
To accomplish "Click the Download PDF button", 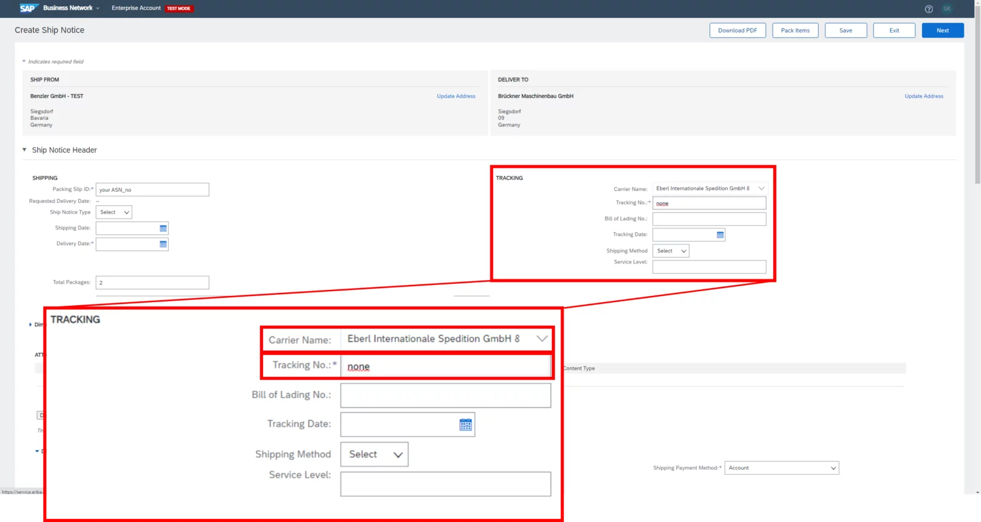I will coord(738,30).
